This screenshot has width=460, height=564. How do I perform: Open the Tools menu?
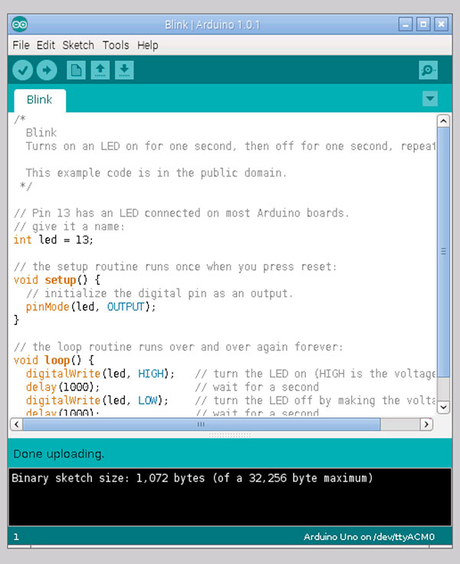[115, 45]
